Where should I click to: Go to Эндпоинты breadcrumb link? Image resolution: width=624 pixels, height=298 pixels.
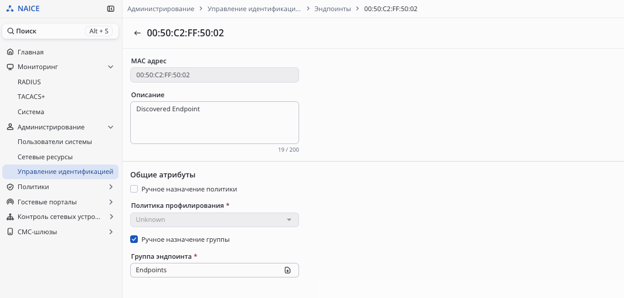(x=333, y=9)
